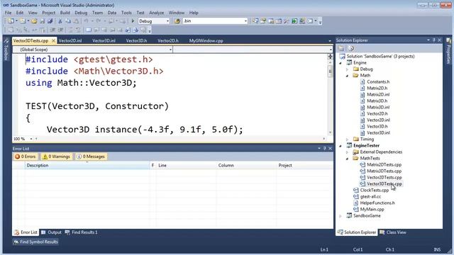Click the Properties Window toolbar icon
Viewport: 454px width, 255px height.
click(x=263, y=21)
